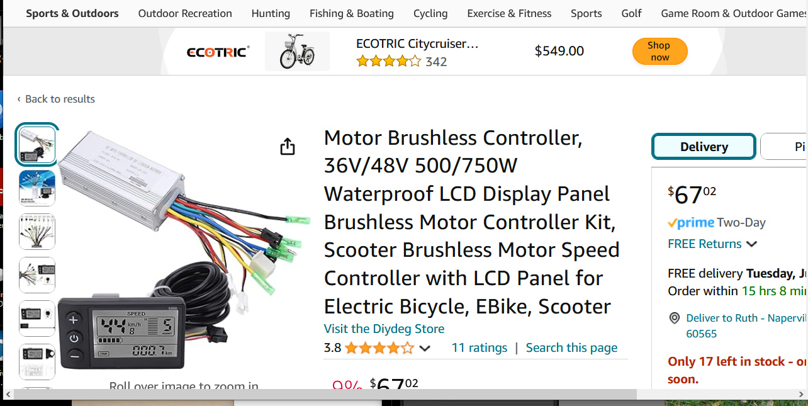
Task: Click the ECOTRIC brand logo in ad
Action: point(218,52)
